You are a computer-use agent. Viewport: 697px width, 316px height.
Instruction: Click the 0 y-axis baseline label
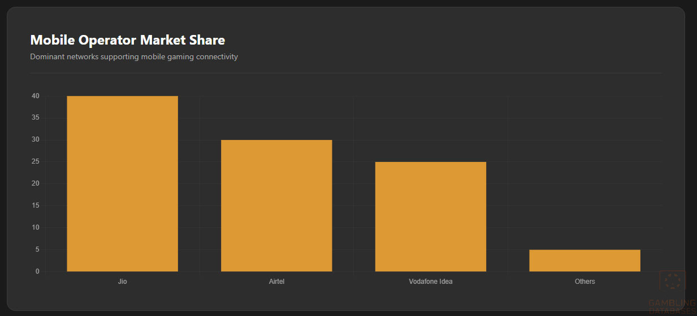tap(37, 272)
